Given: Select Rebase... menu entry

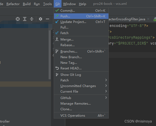Looking at the screenshot, I should tap(81, 45).
